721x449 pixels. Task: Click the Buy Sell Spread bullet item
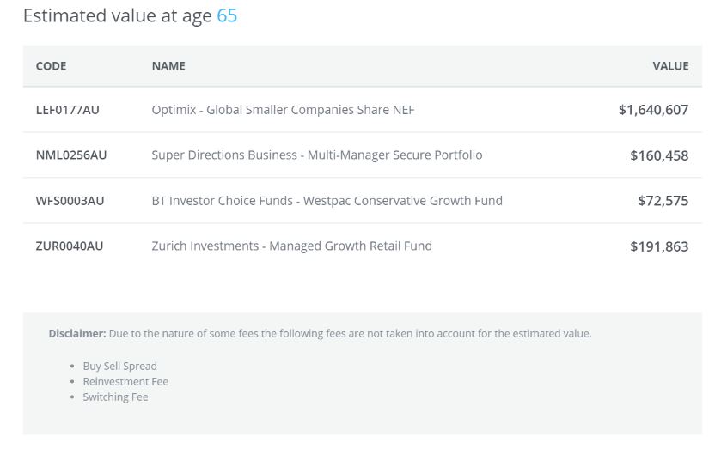coord(119,366)
